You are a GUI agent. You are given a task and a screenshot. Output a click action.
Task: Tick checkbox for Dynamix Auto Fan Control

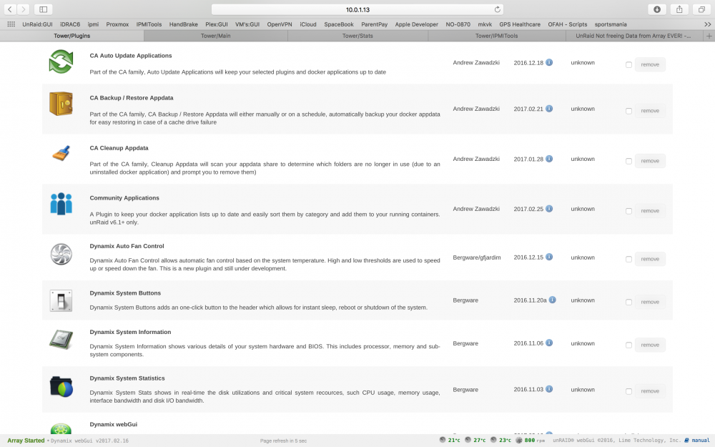628,259
